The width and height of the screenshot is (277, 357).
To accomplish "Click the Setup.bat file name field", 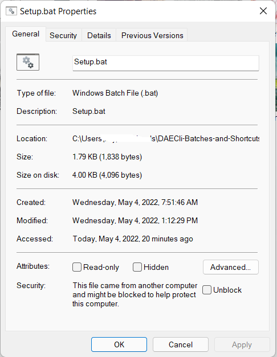I will (166, 63).
